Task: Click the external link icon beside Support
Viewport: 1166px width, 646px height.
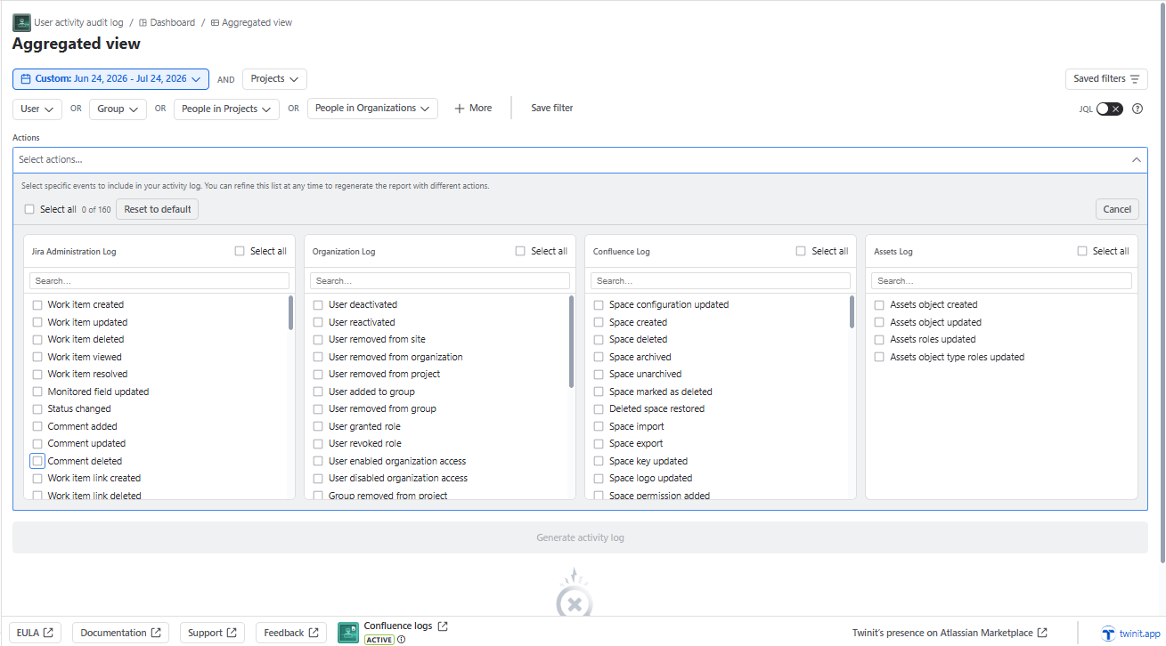Action: click(232, 633)
